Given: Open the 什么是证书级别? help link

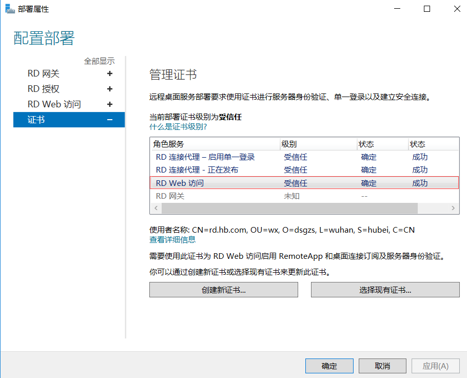Looking at the screenshot, I should coord(178,127).
